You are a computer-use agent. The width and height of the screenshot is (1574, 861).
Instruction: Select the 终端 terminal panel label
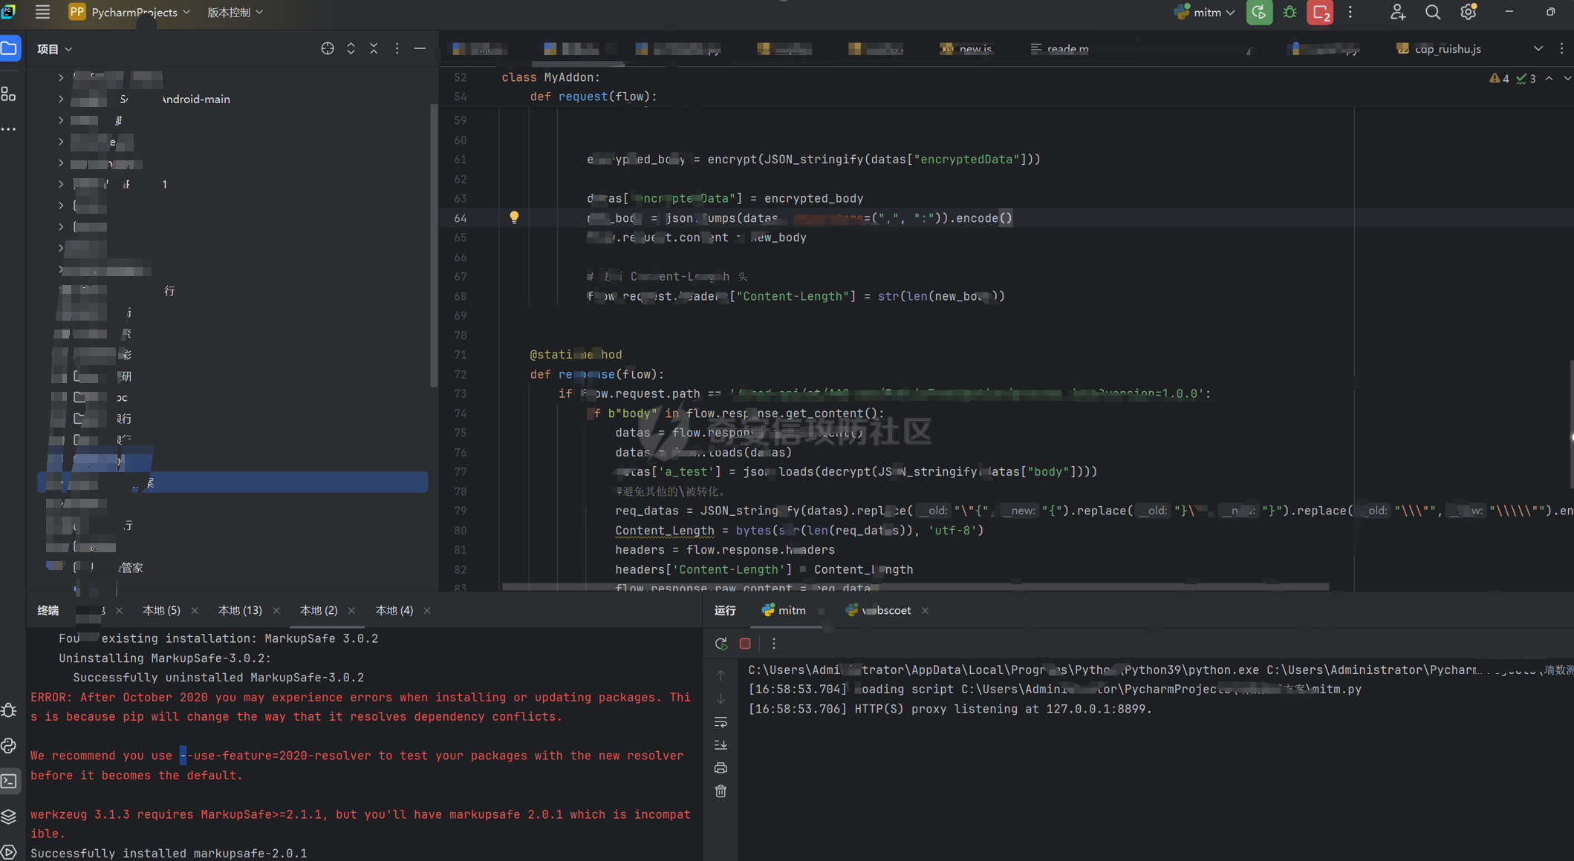point(48,610)
